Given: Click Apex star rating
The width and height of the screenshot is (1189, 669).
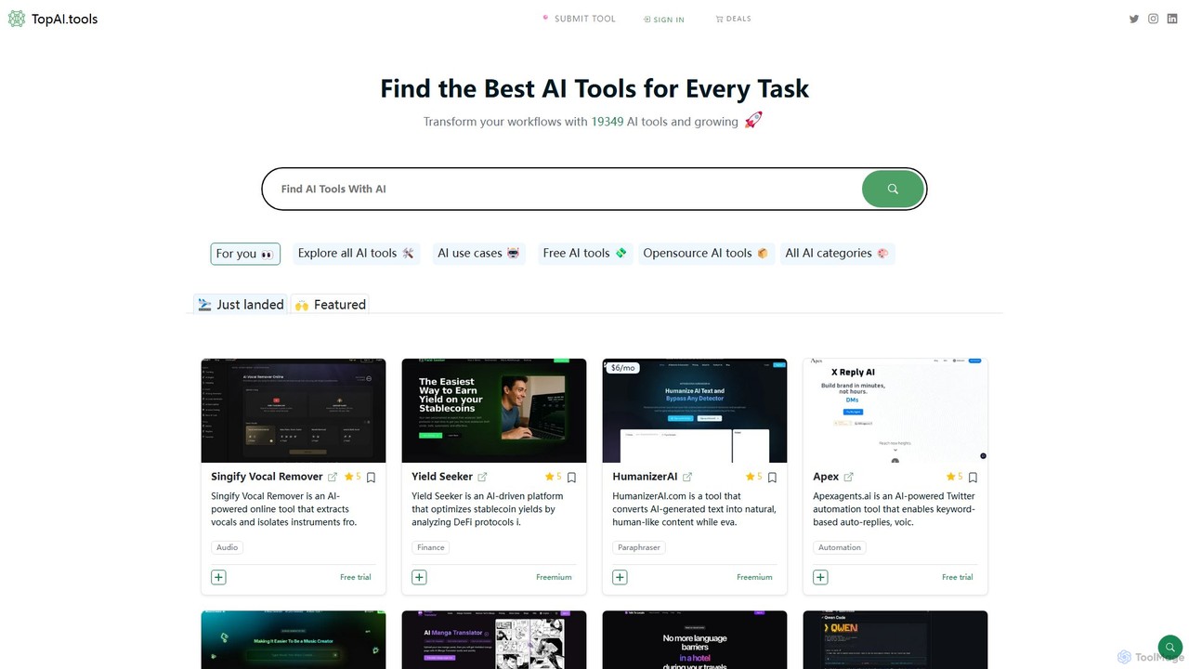Looking at the screenshot, I should pyautogui.click(x=954, y=477).
